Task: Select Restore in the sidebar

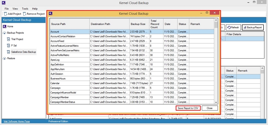Action: pos(11,58)
